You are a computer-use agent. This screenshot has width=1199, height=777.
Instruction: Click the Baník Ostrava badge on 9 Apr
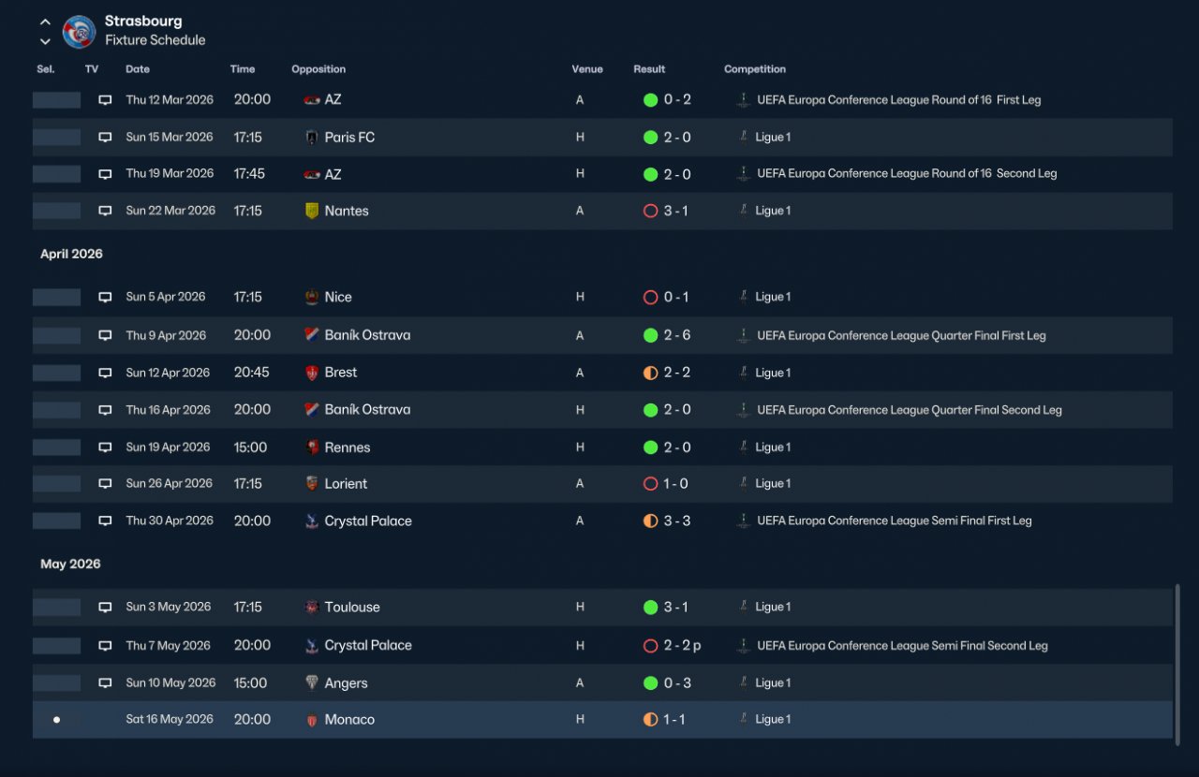pos(312,335)
